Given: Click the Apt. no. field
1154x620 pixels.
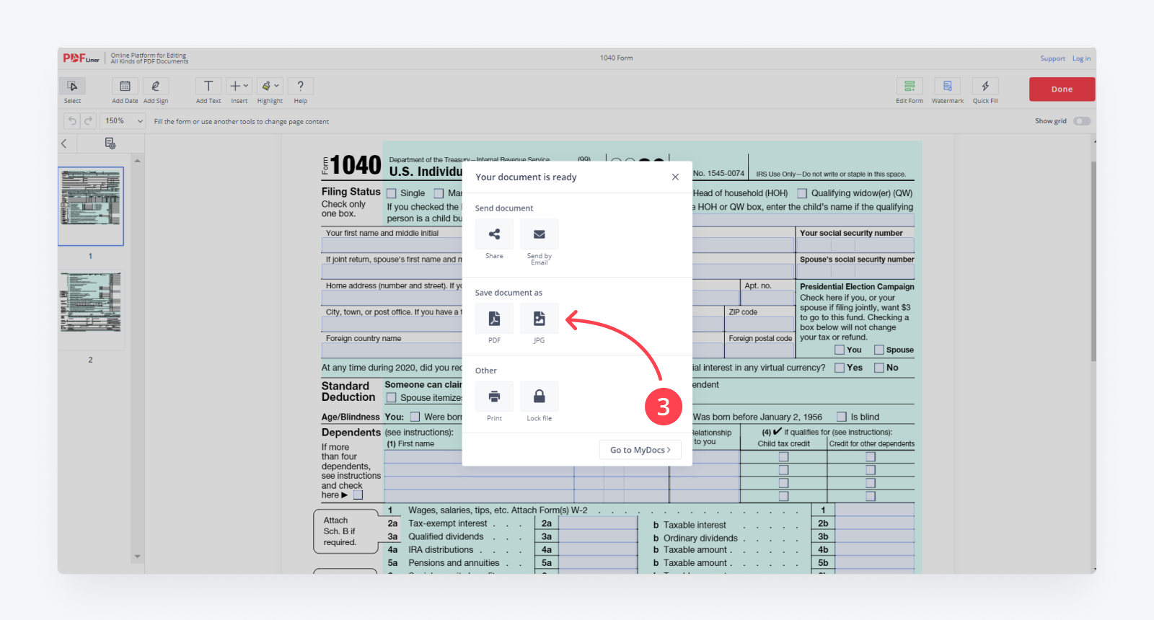Looking at the screenshot, I should click(768, 298).
